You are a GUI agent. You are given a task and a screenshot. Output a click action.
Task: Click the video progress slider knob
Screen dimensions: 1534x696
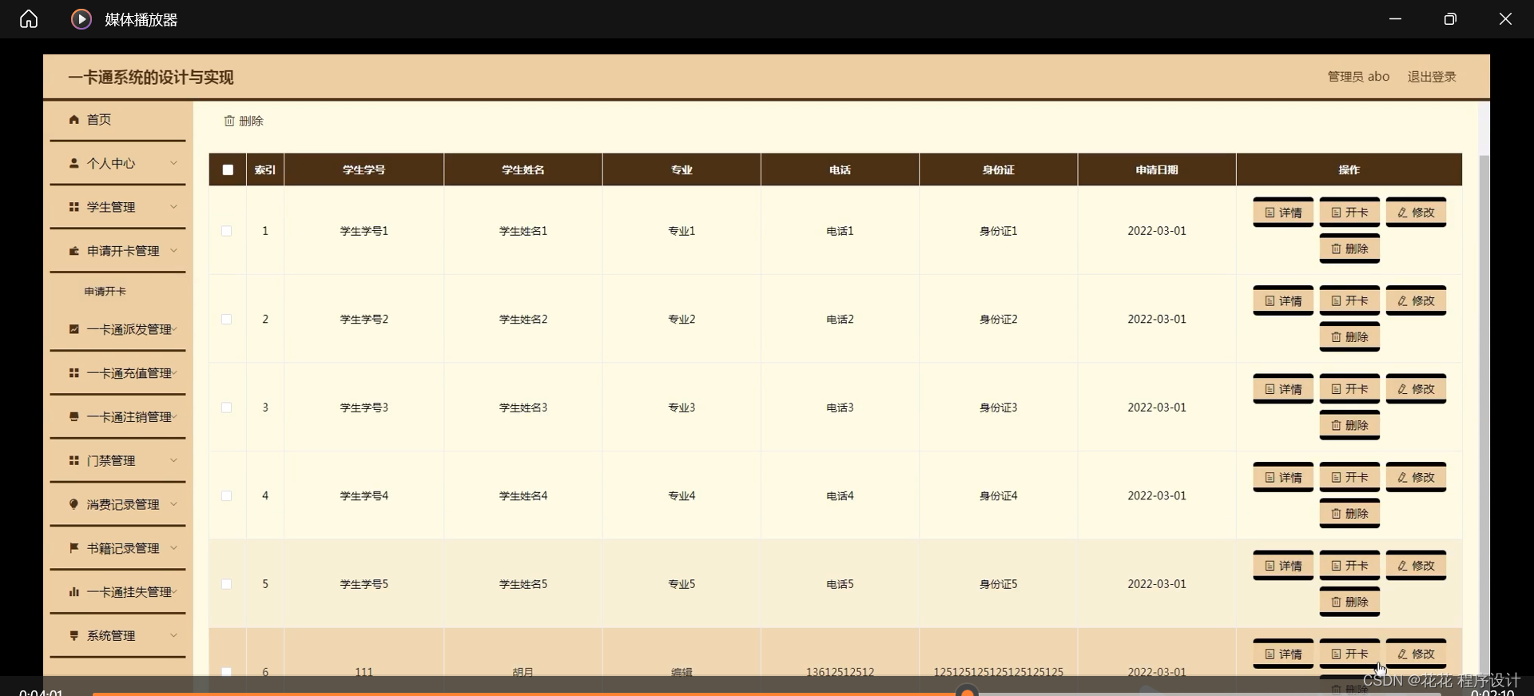click(x=968, y=692)
